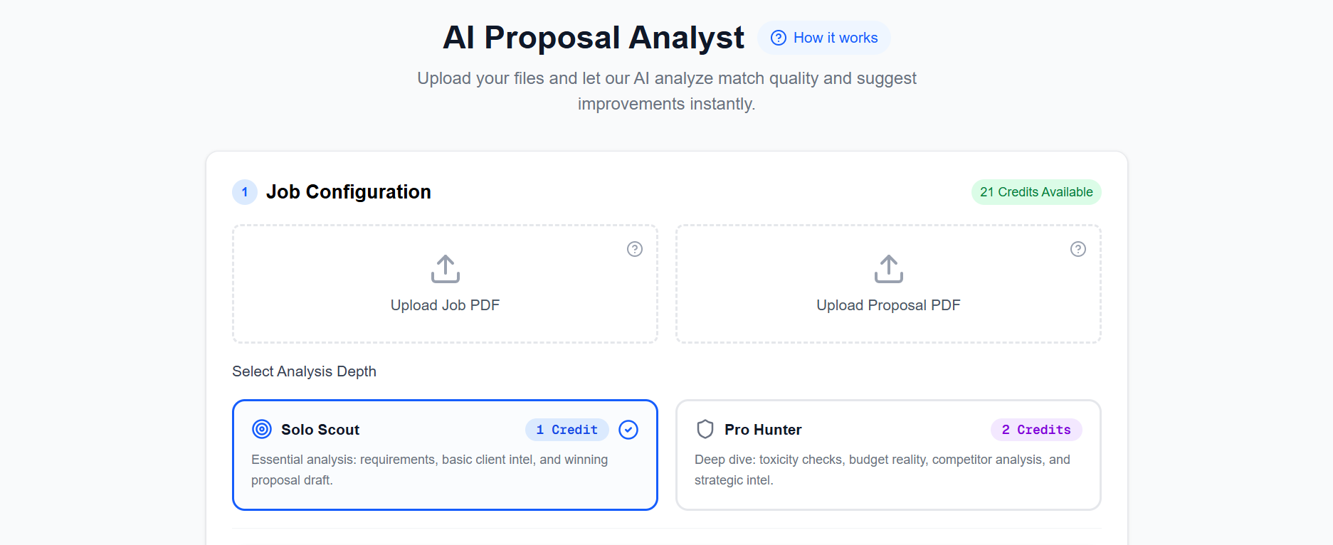Click the upload icon in Upload Proposal PDF zone
The width and height of the screenshot is (1333, 545).
pyautogui.click(x=887, y=269)
